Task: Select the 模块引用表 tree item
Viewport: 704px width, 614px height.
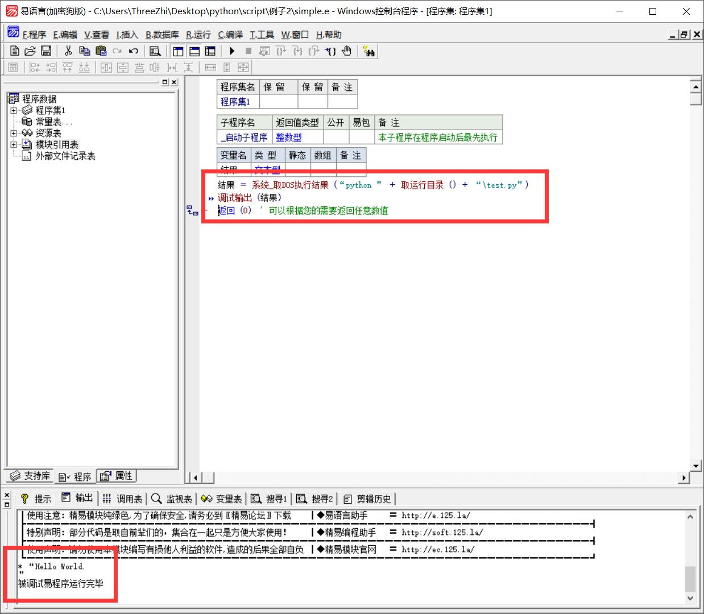Action: 57,144
